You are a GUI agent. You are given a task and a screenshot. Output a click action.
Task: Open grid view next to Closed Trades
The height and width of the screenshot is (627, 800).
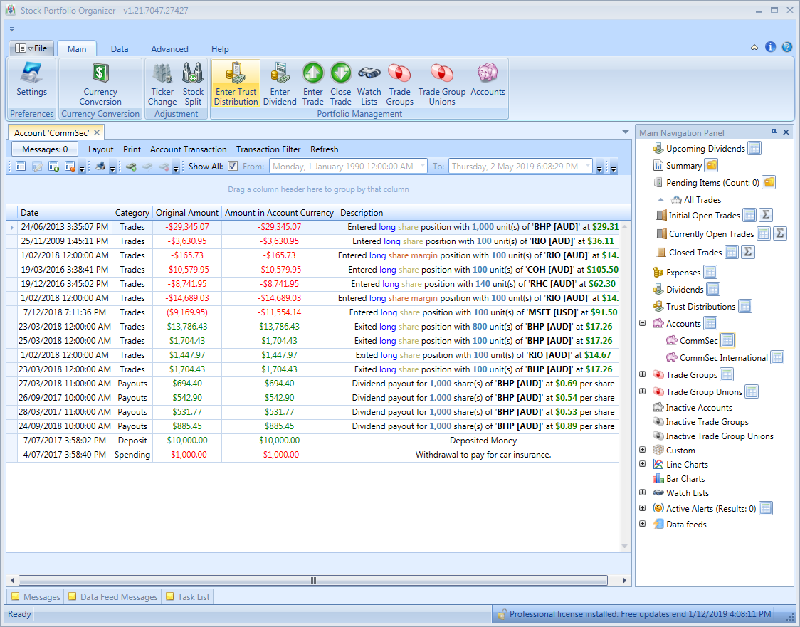click(732, 252)
